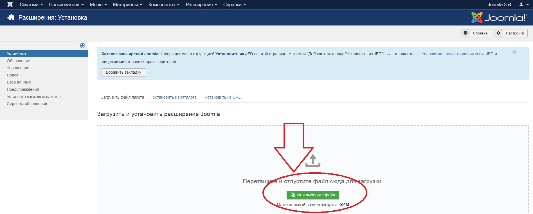
Task: Collapse the sidebar with the arrow toggle icon
Action: coord(83,46)
